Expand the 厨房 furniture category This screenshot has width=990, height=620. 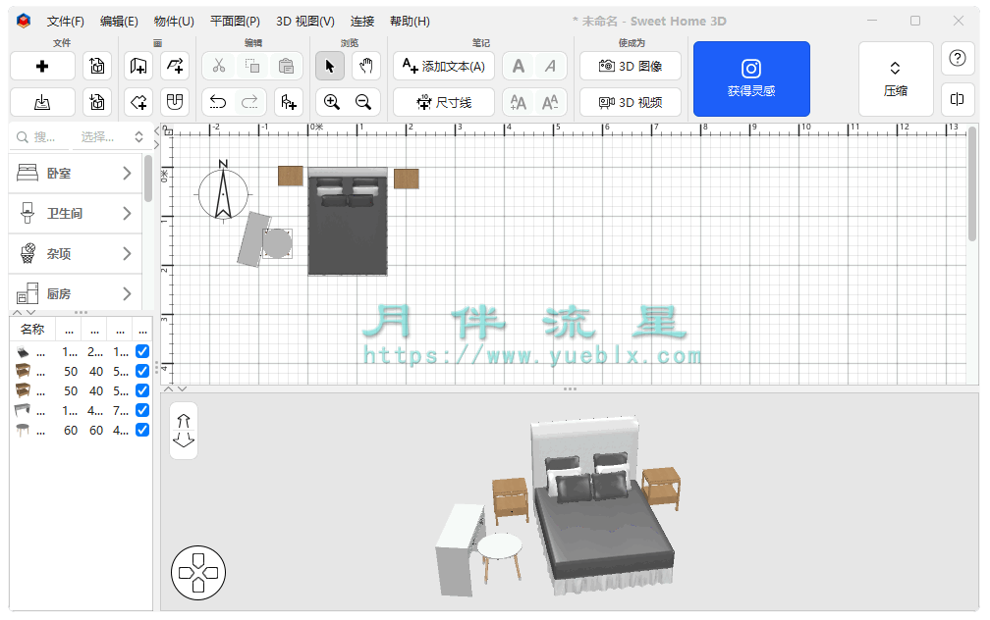75,294
